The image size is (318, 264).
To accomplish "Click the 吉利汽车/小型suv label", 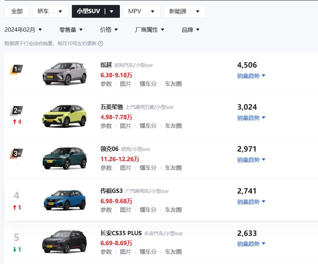I will tap(133, 65).
